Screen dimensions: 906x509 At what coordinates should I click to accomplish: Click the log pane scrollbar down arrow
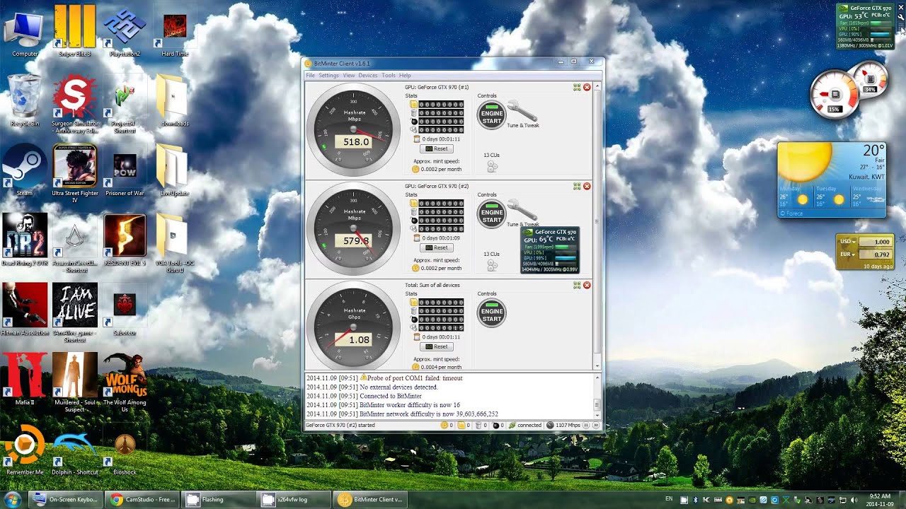click(x=597, y=414)
